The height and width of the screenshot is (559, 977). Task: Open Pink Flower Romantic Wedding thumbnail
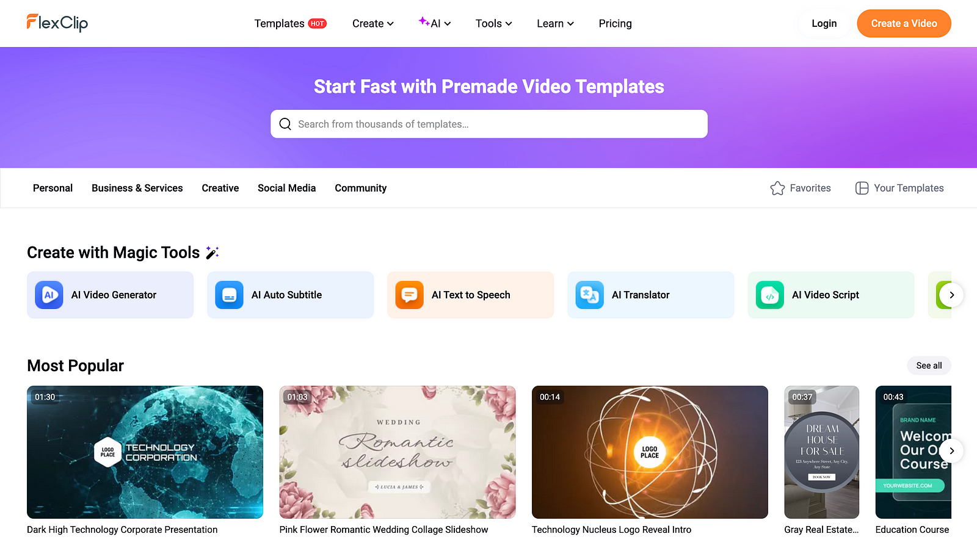point(398,452)
